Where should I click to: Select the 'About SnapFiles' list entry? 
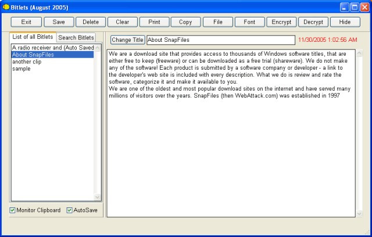tap(53, 55)
